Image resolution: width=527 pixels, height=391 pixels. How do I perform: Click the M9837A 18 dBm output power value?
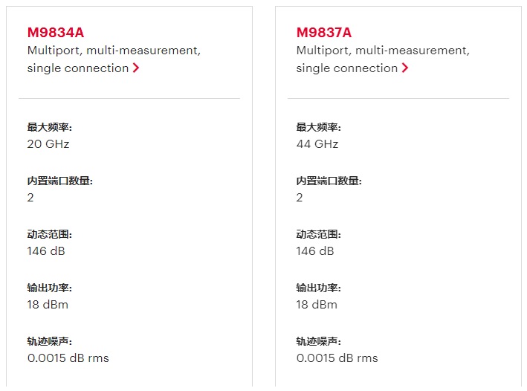[x=317, y=305]
